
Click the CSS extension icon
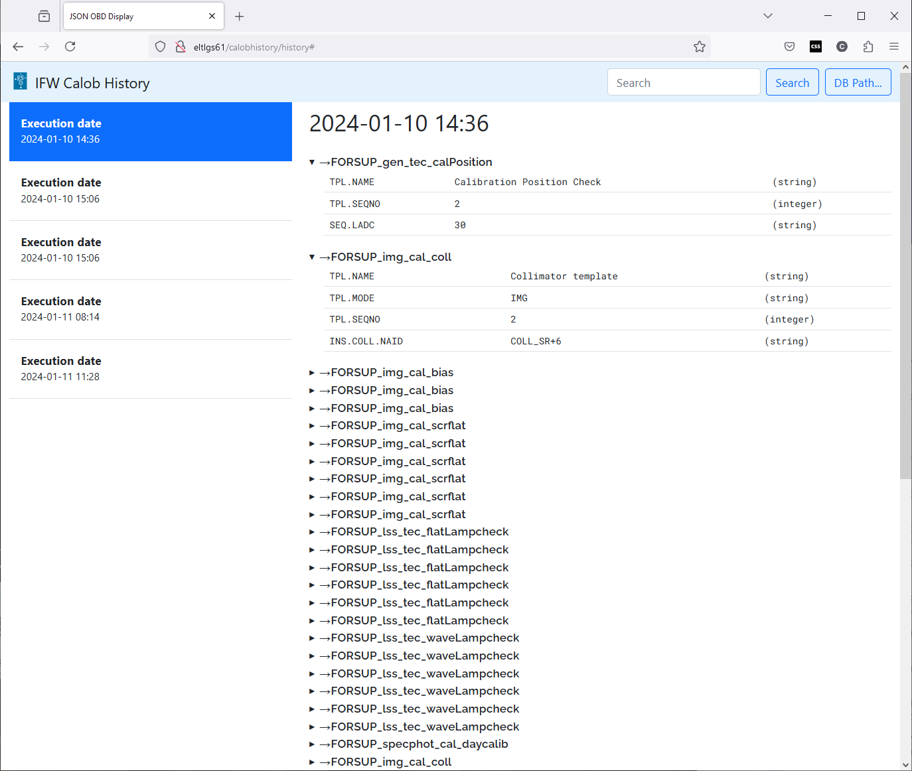coord(816,46)
